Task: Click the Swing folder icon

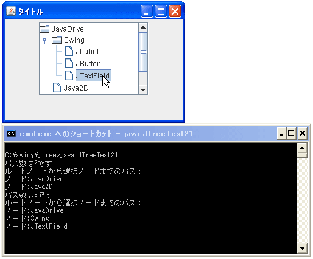Action: [57, 40]
